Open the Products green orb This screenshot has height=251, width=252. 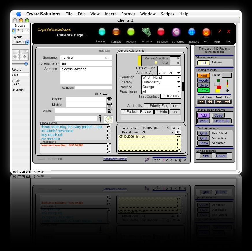[131, 32]
